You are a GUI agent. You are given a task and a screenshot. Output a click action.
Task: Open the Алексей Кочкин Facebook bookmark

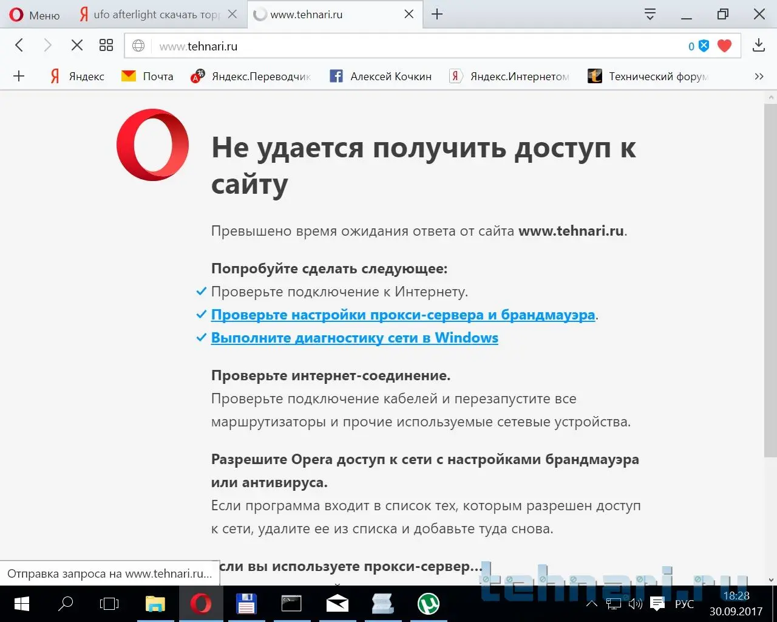pyautogui.click(x=381, y=76)
